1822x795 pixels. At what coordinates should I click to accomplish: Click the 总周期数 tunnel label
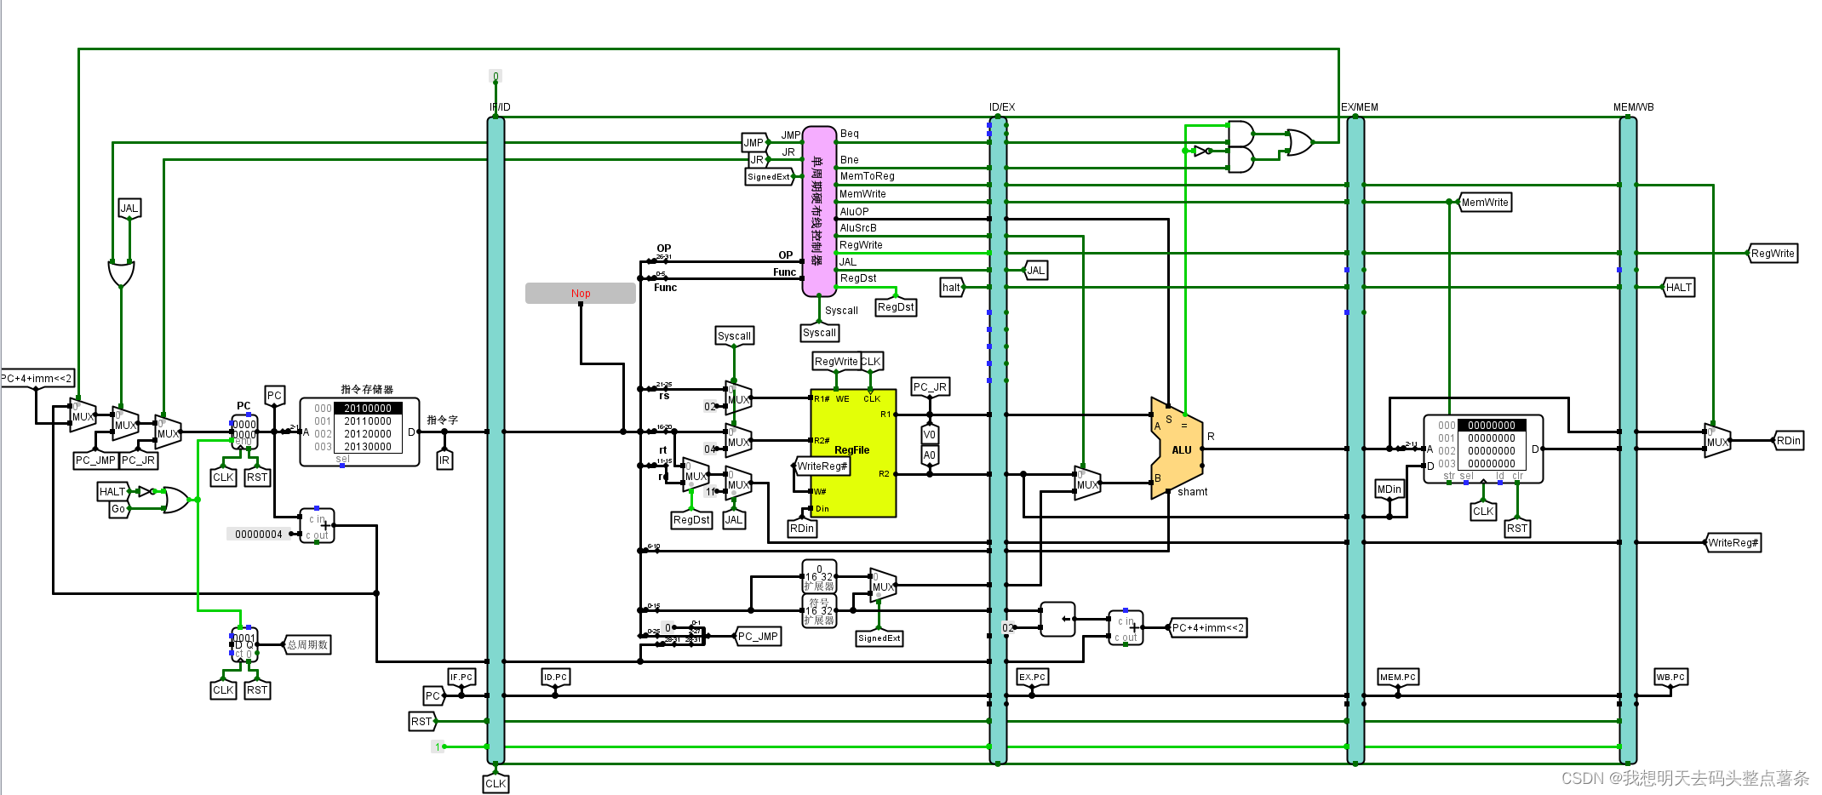pos(307,644)
